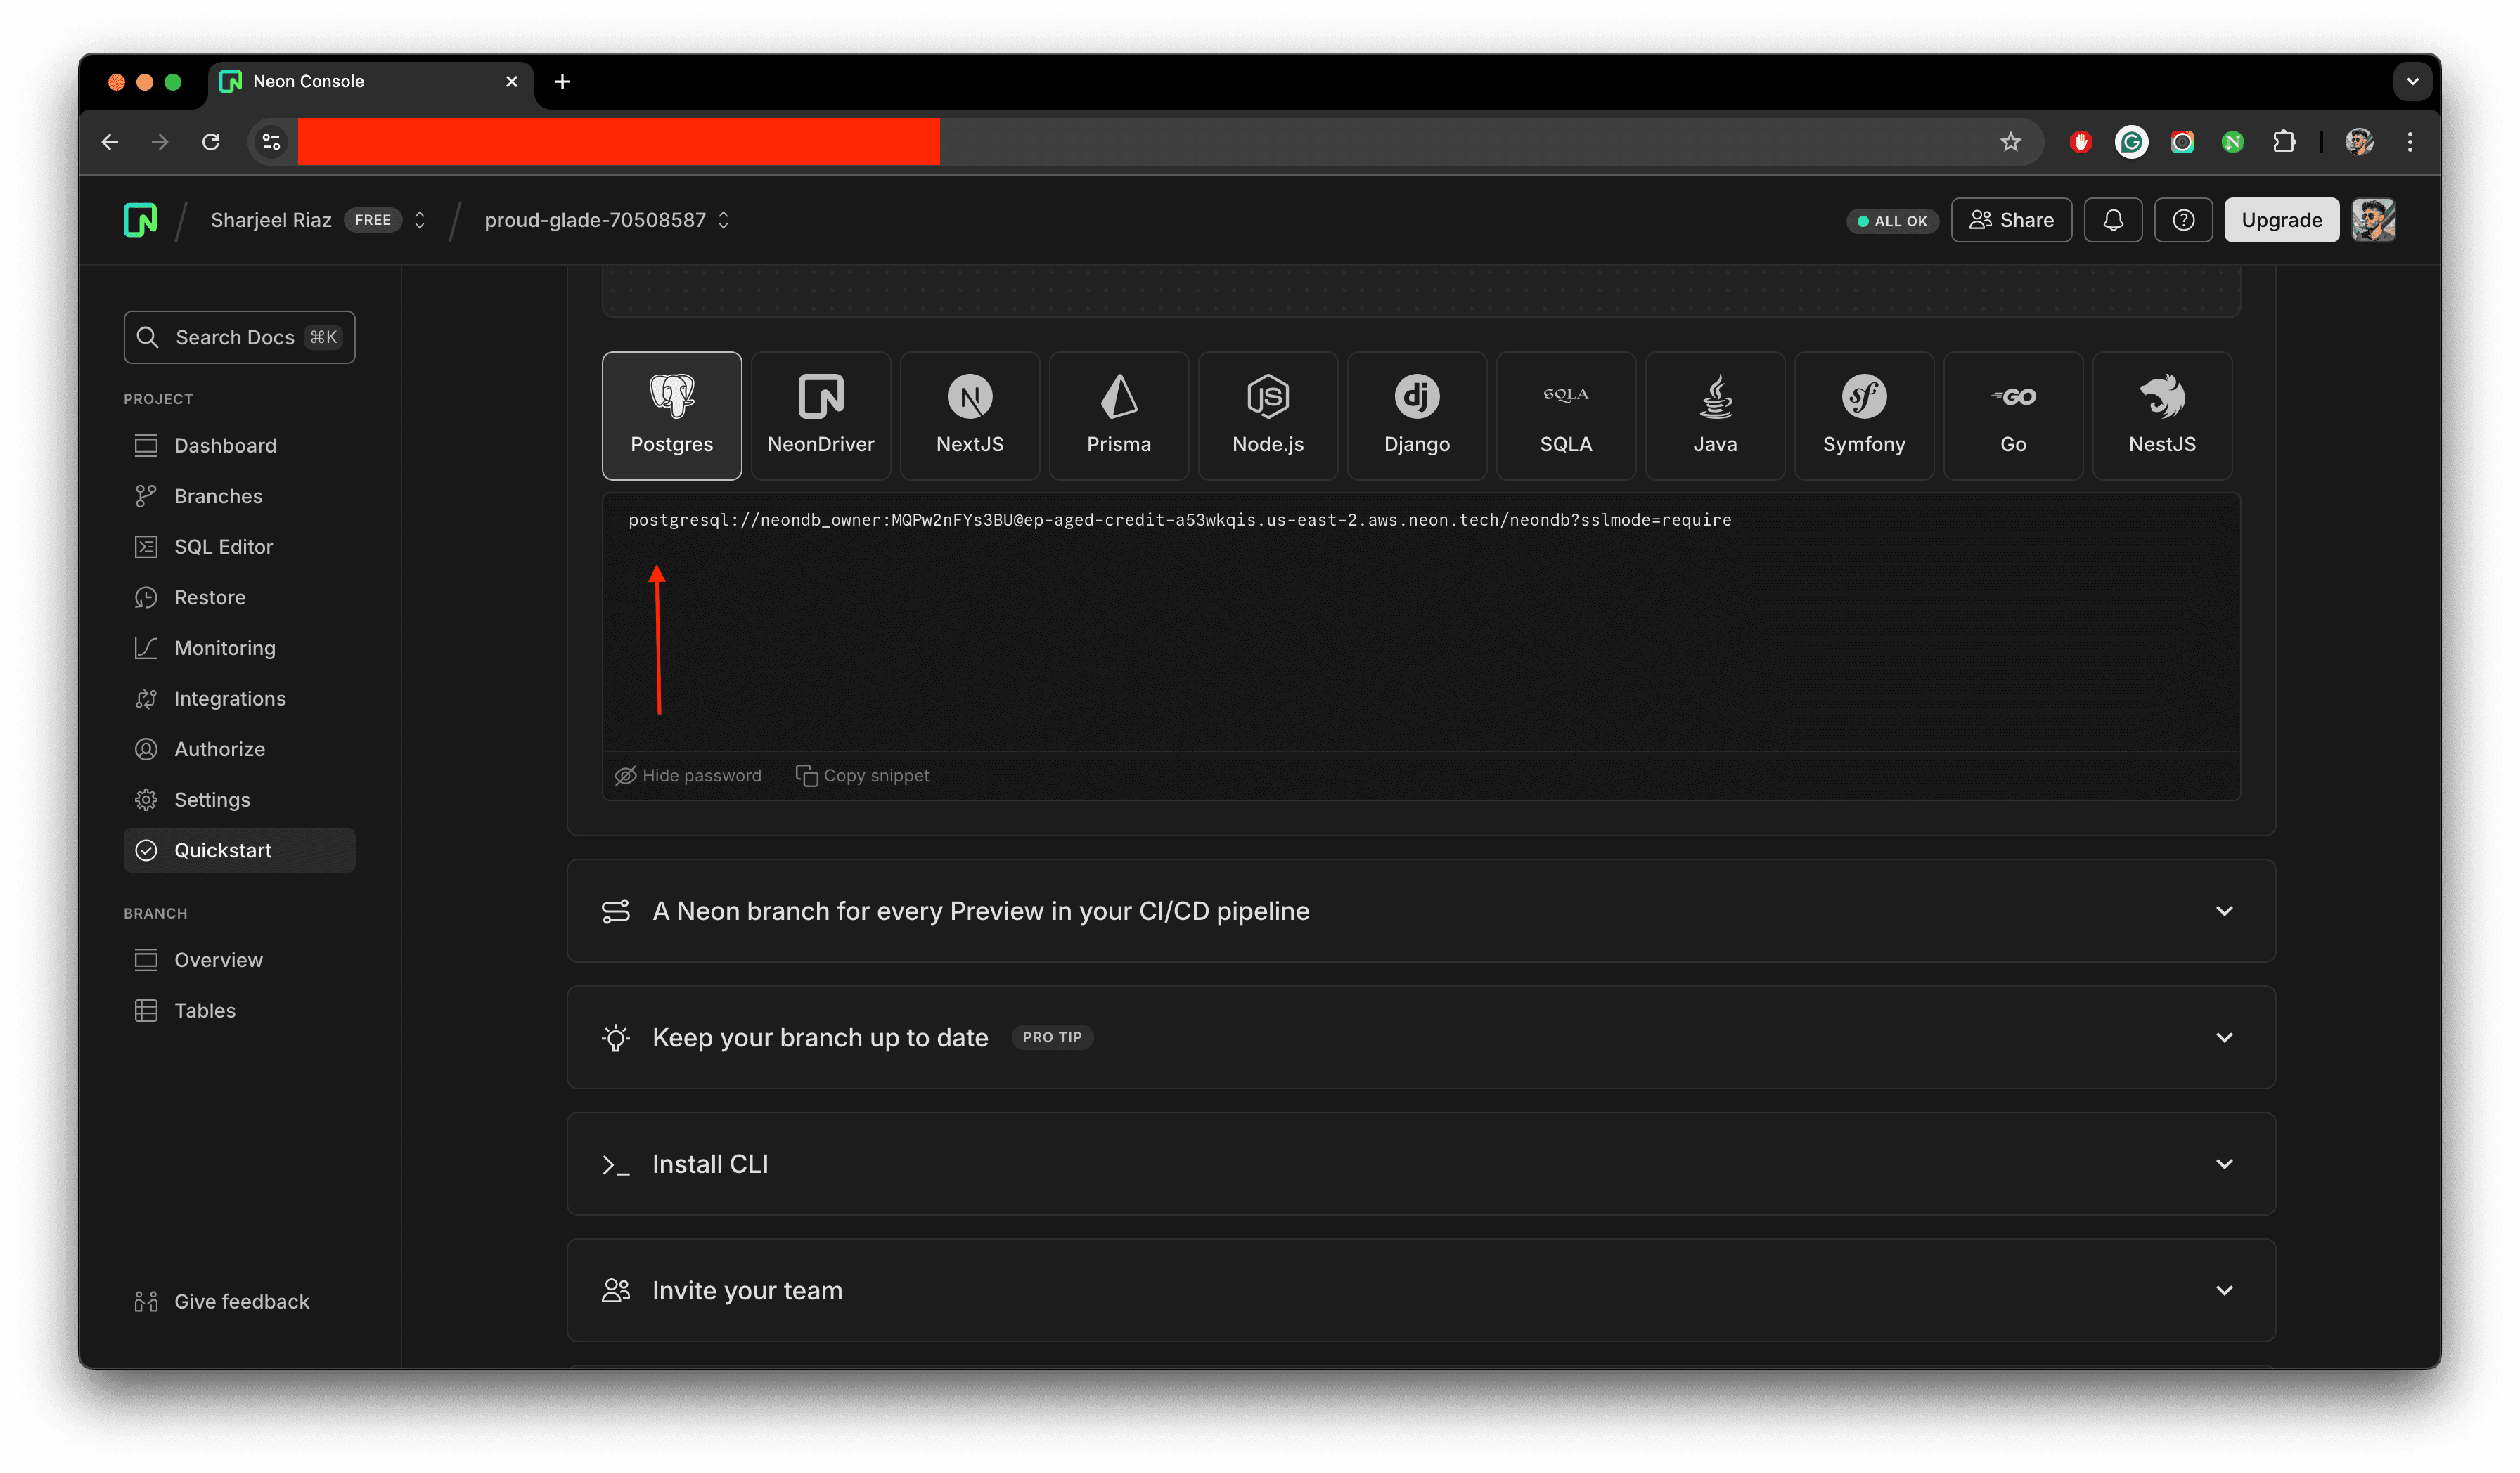Open Dashboard in sidebar
The image size is (2520, 1473).
coord(239,446)
